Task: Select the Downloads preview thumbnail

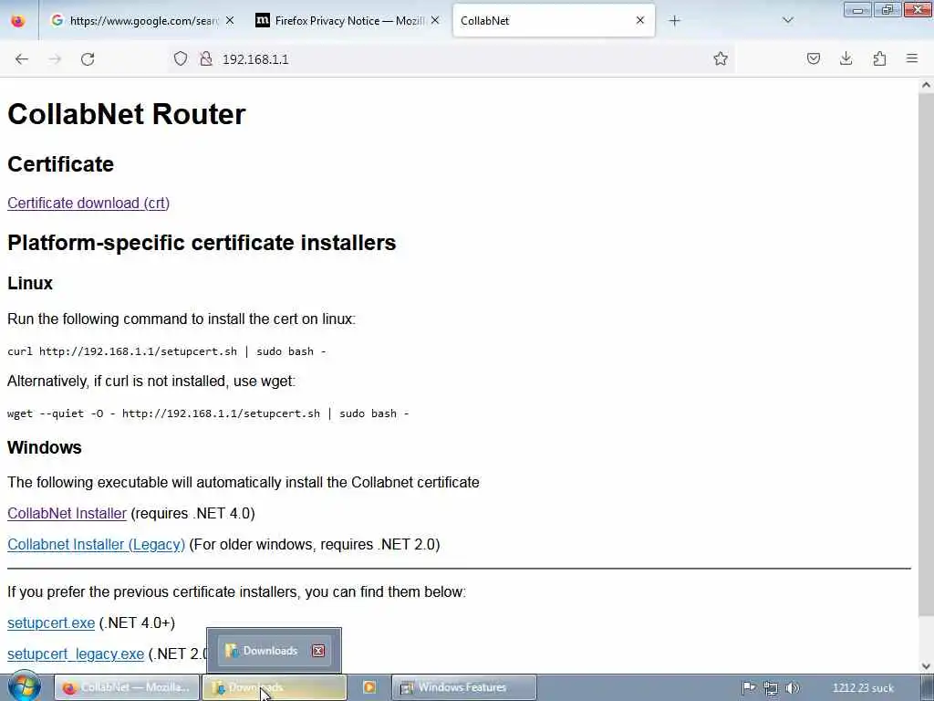Action: (x=274, y=650)
